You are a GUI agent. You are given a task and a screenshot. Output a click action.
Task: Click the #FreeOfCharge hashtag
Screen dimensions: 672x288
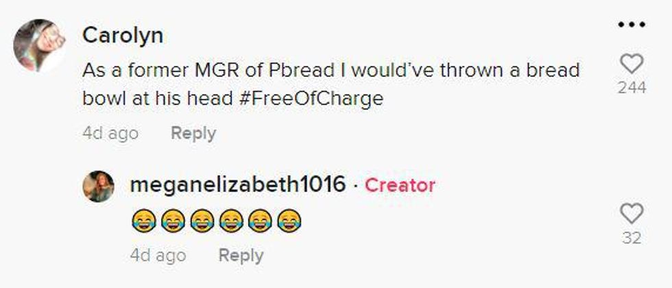[x=310, y=99]
